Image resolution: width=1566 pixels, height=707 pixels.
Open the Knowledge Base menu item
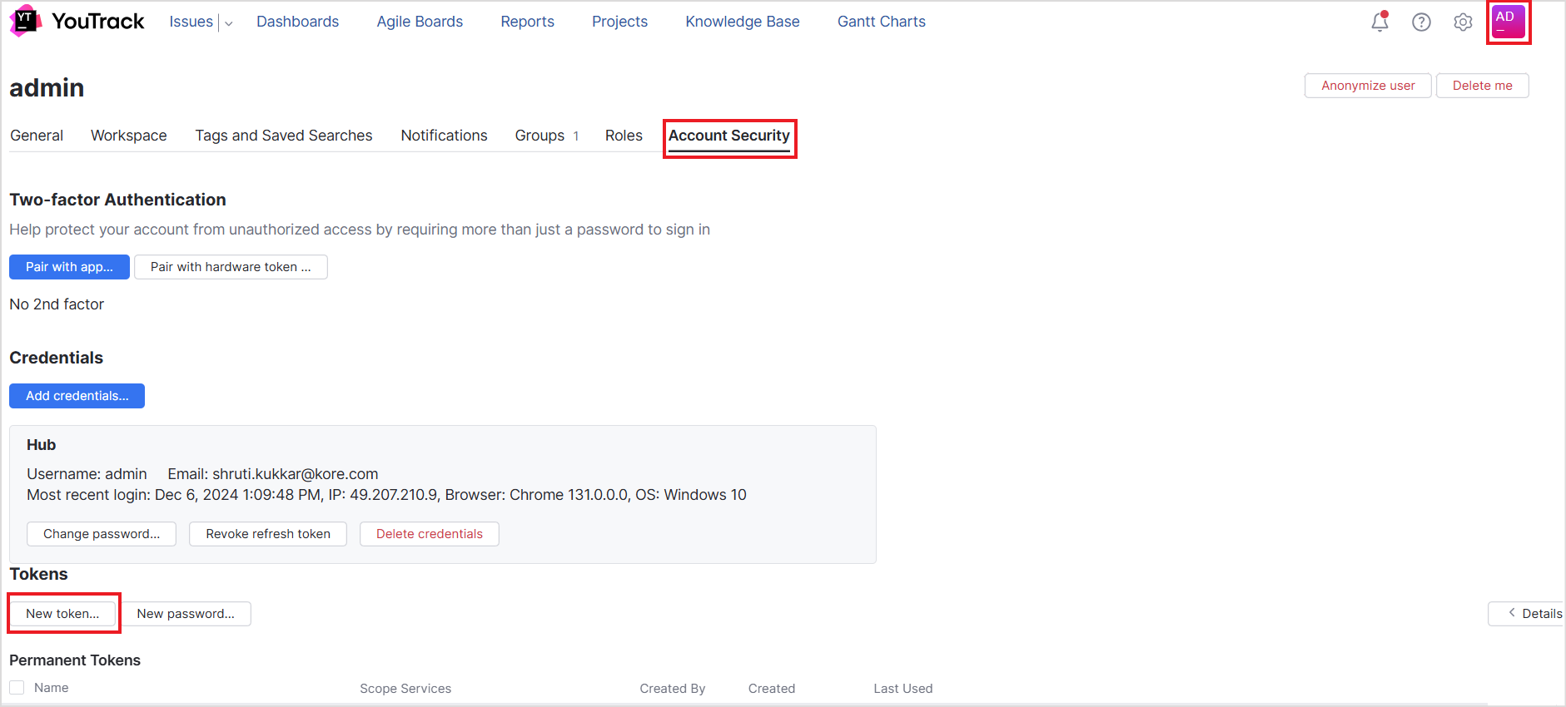[743, 22]
